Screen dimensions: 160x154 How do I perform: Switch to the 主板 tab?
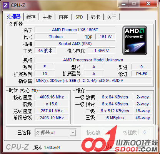pyautogui.click(x=47, y=17)
